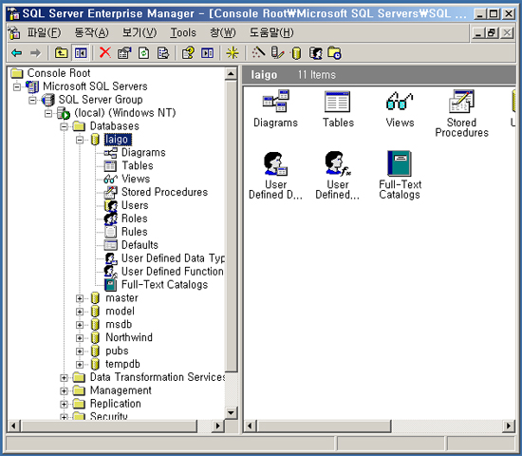
Task: Click the yellow New star icon
Action: [233, 52]
